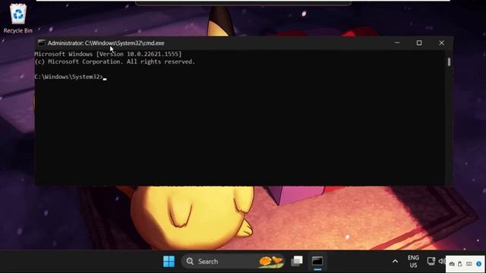Click the volume speaker tray icon
The height and width of the screenshot is (273, 486).
coord(442,261)
